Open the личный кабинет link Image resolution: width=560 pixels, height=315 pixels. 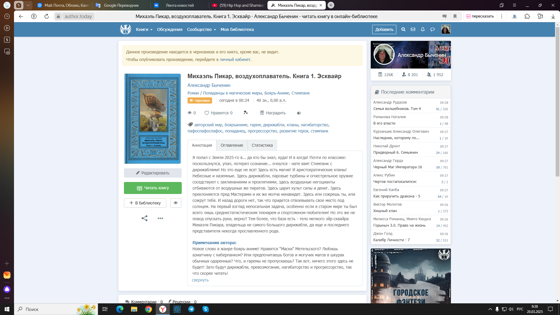coord(235,60)
